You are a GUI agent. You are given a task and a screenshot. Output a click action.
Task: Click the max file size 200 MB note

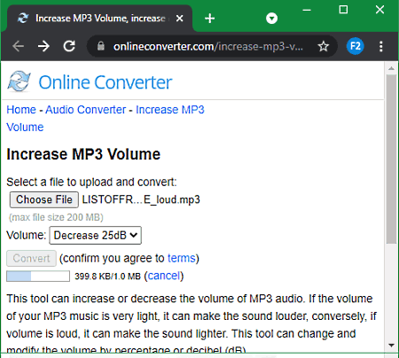click(x=56, y=217)
